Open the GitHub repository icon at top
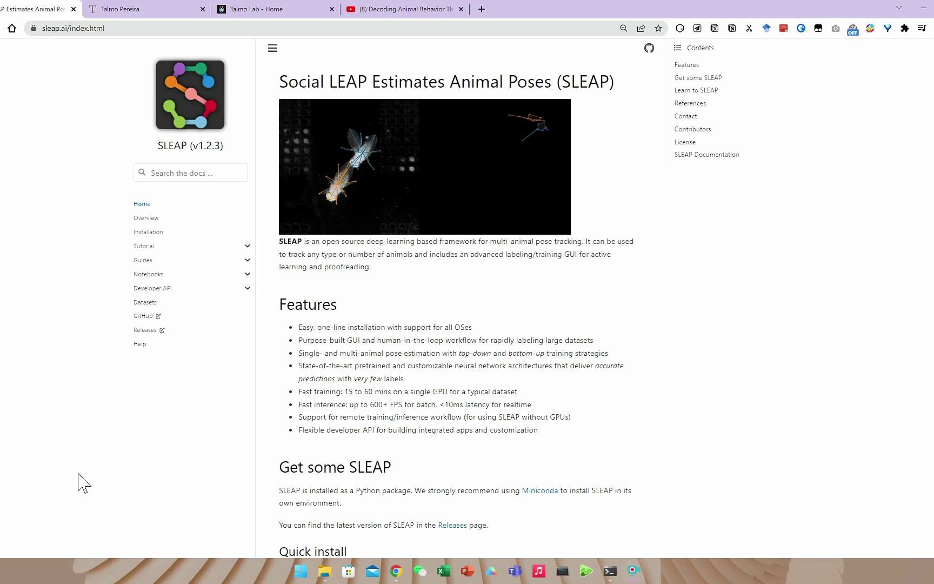 [x=649, y=48]
